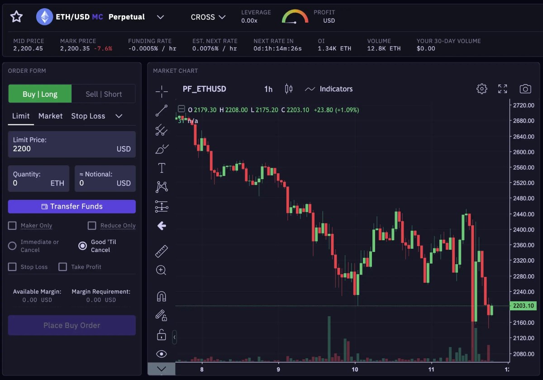
Task: Switch chart to candlestick style via candle icon
Action: click(x=288, y=89)
